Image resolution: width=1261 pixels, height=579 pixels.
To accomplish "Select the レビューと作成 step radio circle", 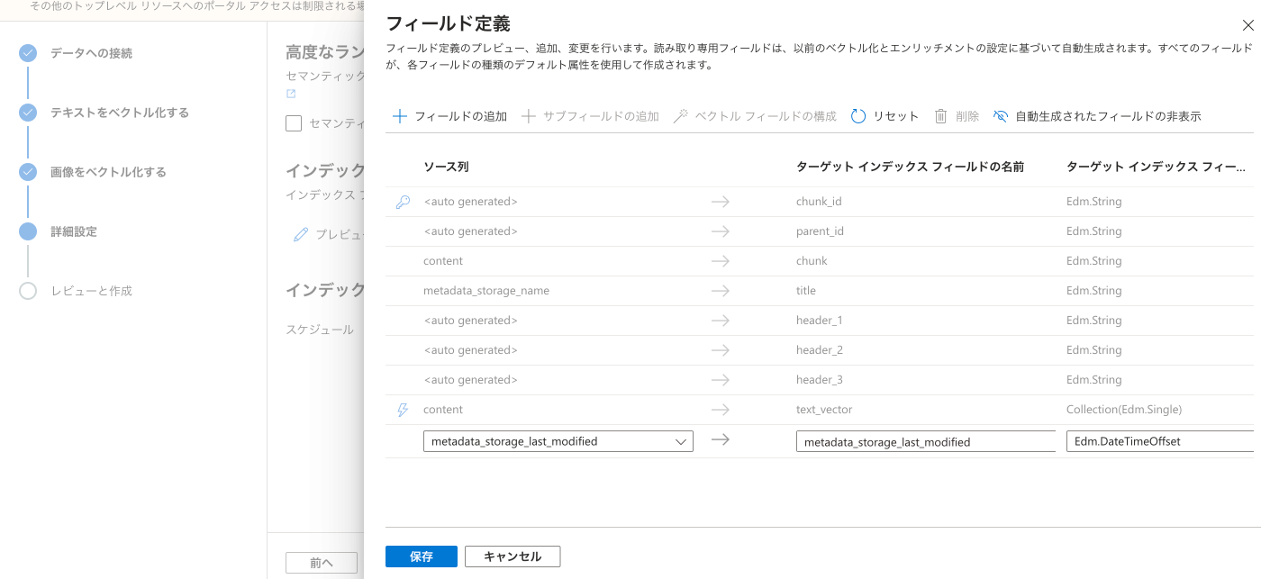I will pyautogui.click(x=28, y=291).
